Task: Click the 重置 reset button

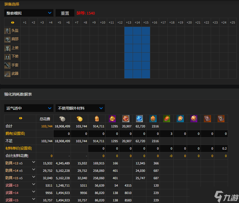Action: tap(65, 13)
